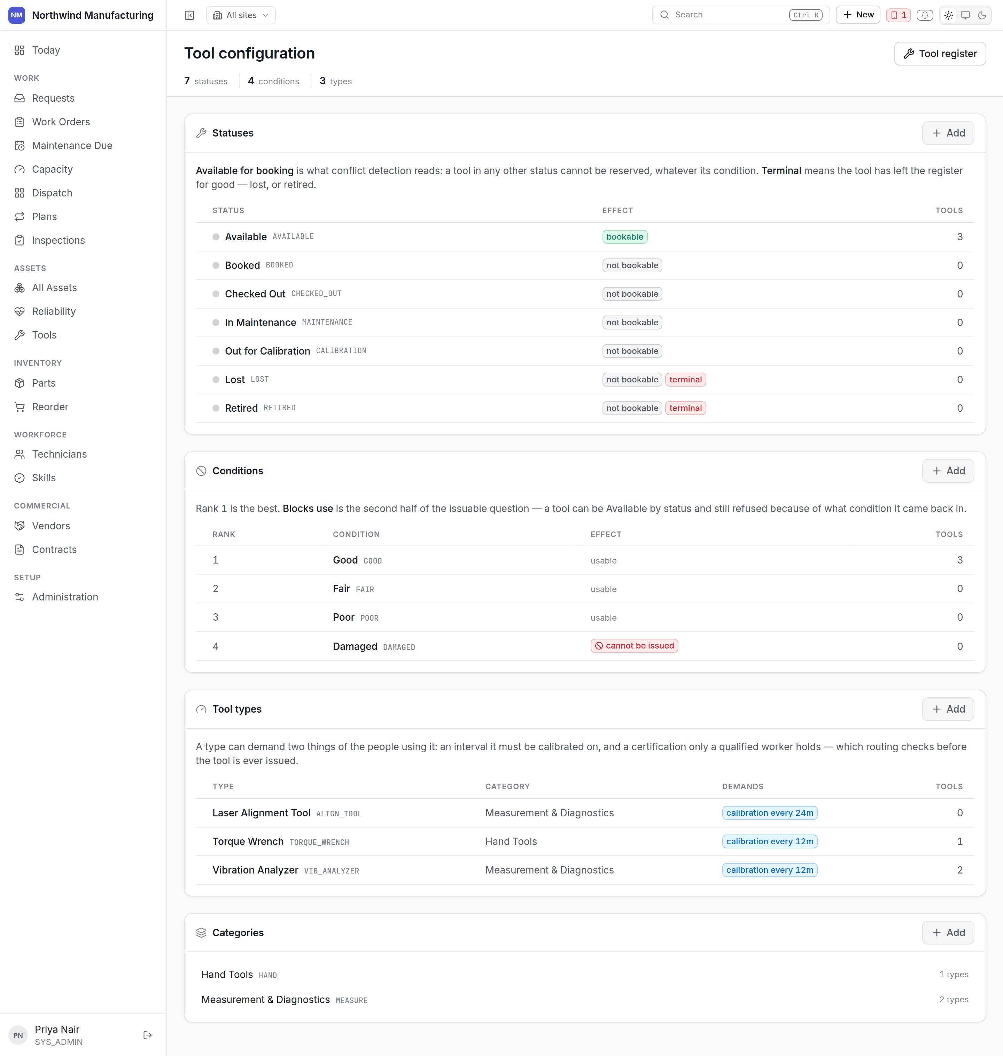Click the Retired row status dot
This screenshot has height=1056, width=1003.
pos(216,408)
